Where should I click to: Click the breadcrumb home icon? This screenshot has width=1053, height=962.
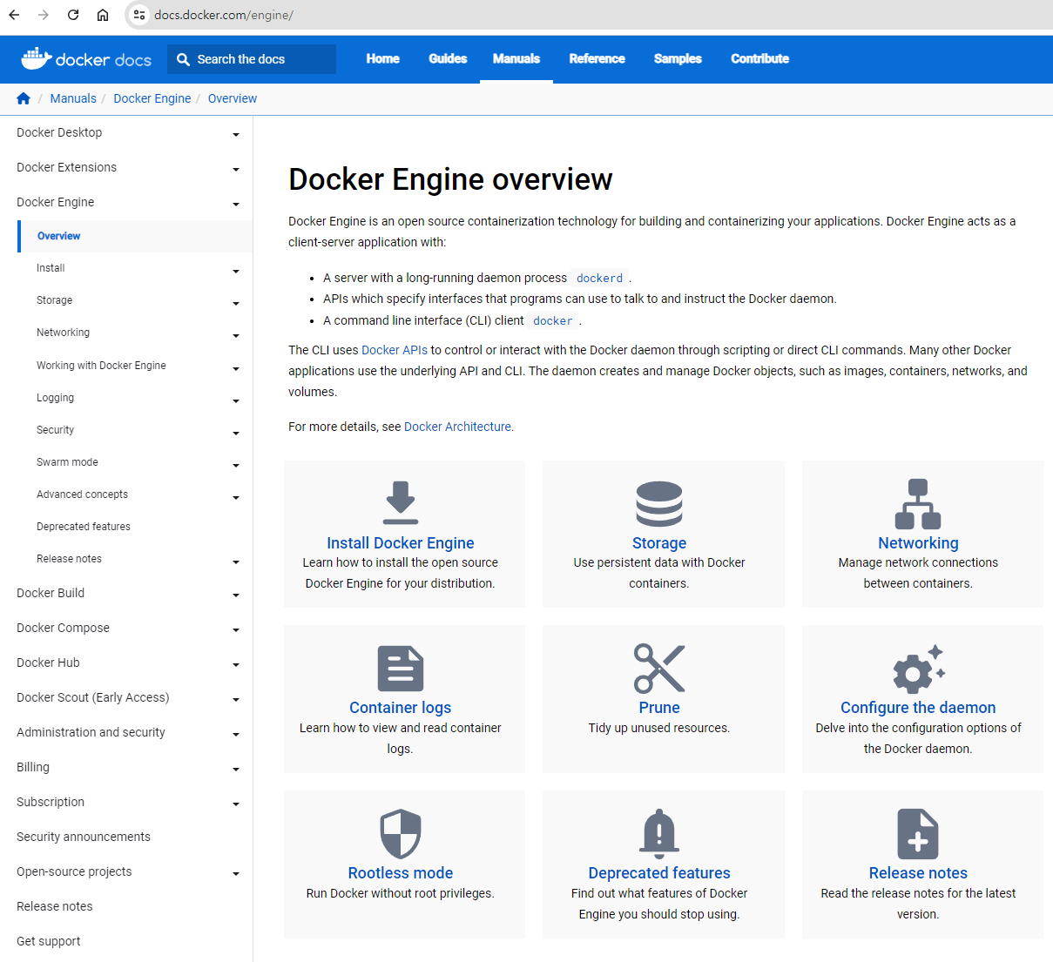[x=24, y=98]
